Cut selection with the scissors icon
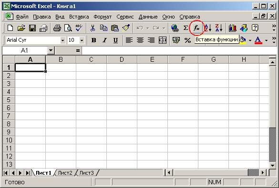The image size is (279, 188). [93, 28]
